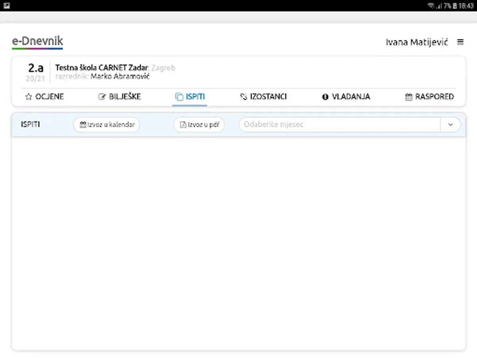The height and width of the screenshot is (358, 477).
Task: Tap the Wi-Fi status icon
Action: pos(431,6)
